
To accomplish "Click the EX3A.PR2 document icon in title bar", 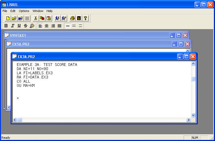I will click(14, 56).
